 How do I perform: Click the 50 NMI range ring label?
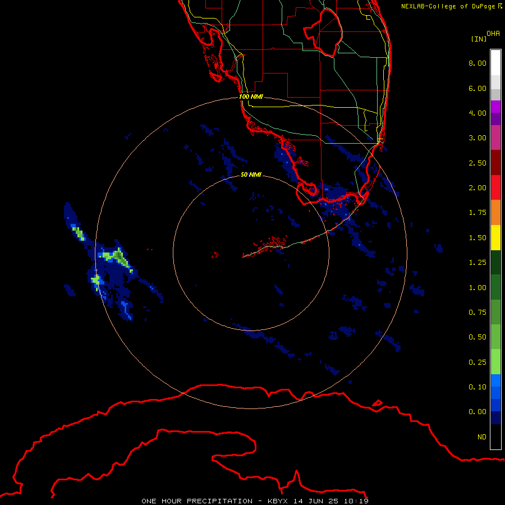(x=251, y=175)
